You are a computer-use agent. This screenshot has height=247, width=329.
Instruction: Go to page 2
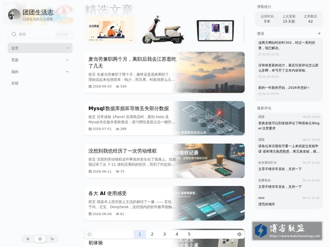point(152,234)
